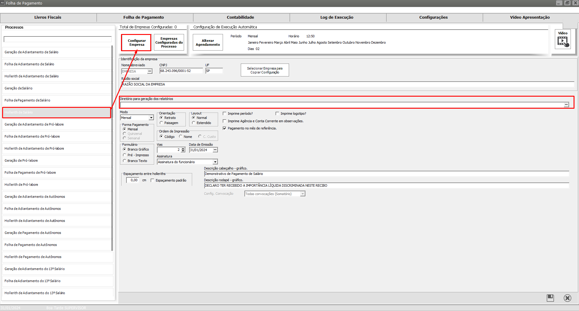Open Data de Emissão calendar picker
Image resolution: width=579 pixels, height=311 pixels.
pyautogui.click(x=215, y=150)
